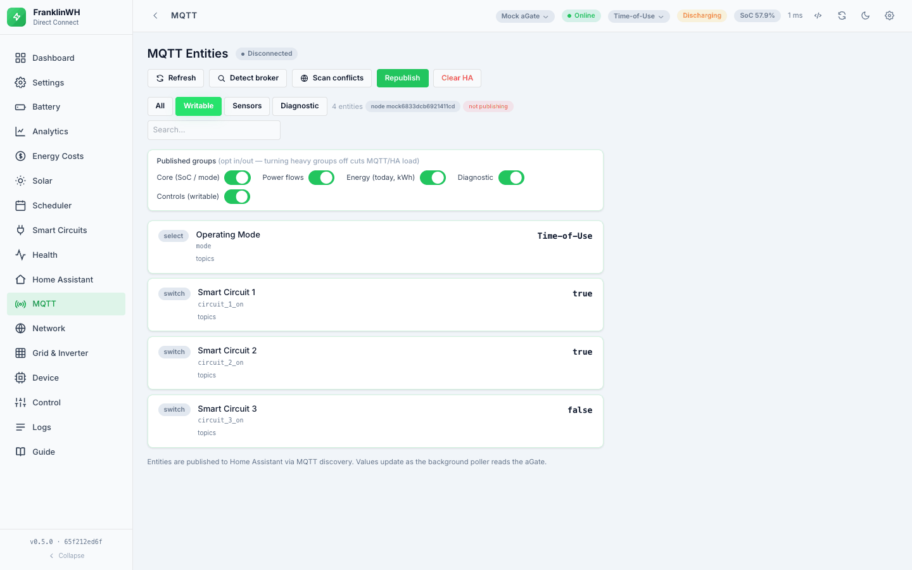The image size is (912, 570).
Task: Toggle the Diagnostic published group switch
Action: pos(511,178)
